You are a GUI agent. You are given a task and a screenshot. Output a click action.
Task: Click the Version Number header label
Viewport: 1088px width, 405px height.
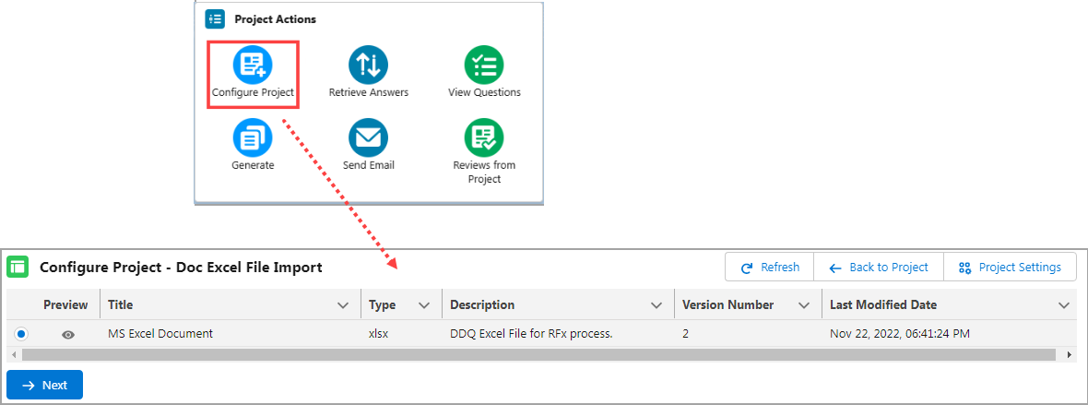[x=727, y=305]
